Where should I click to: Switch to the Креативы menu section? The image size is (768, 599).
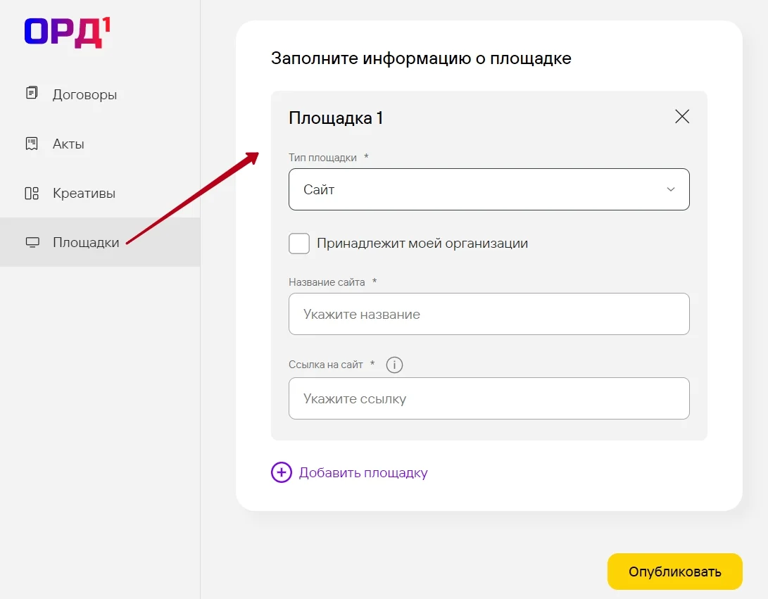point(84,194)
